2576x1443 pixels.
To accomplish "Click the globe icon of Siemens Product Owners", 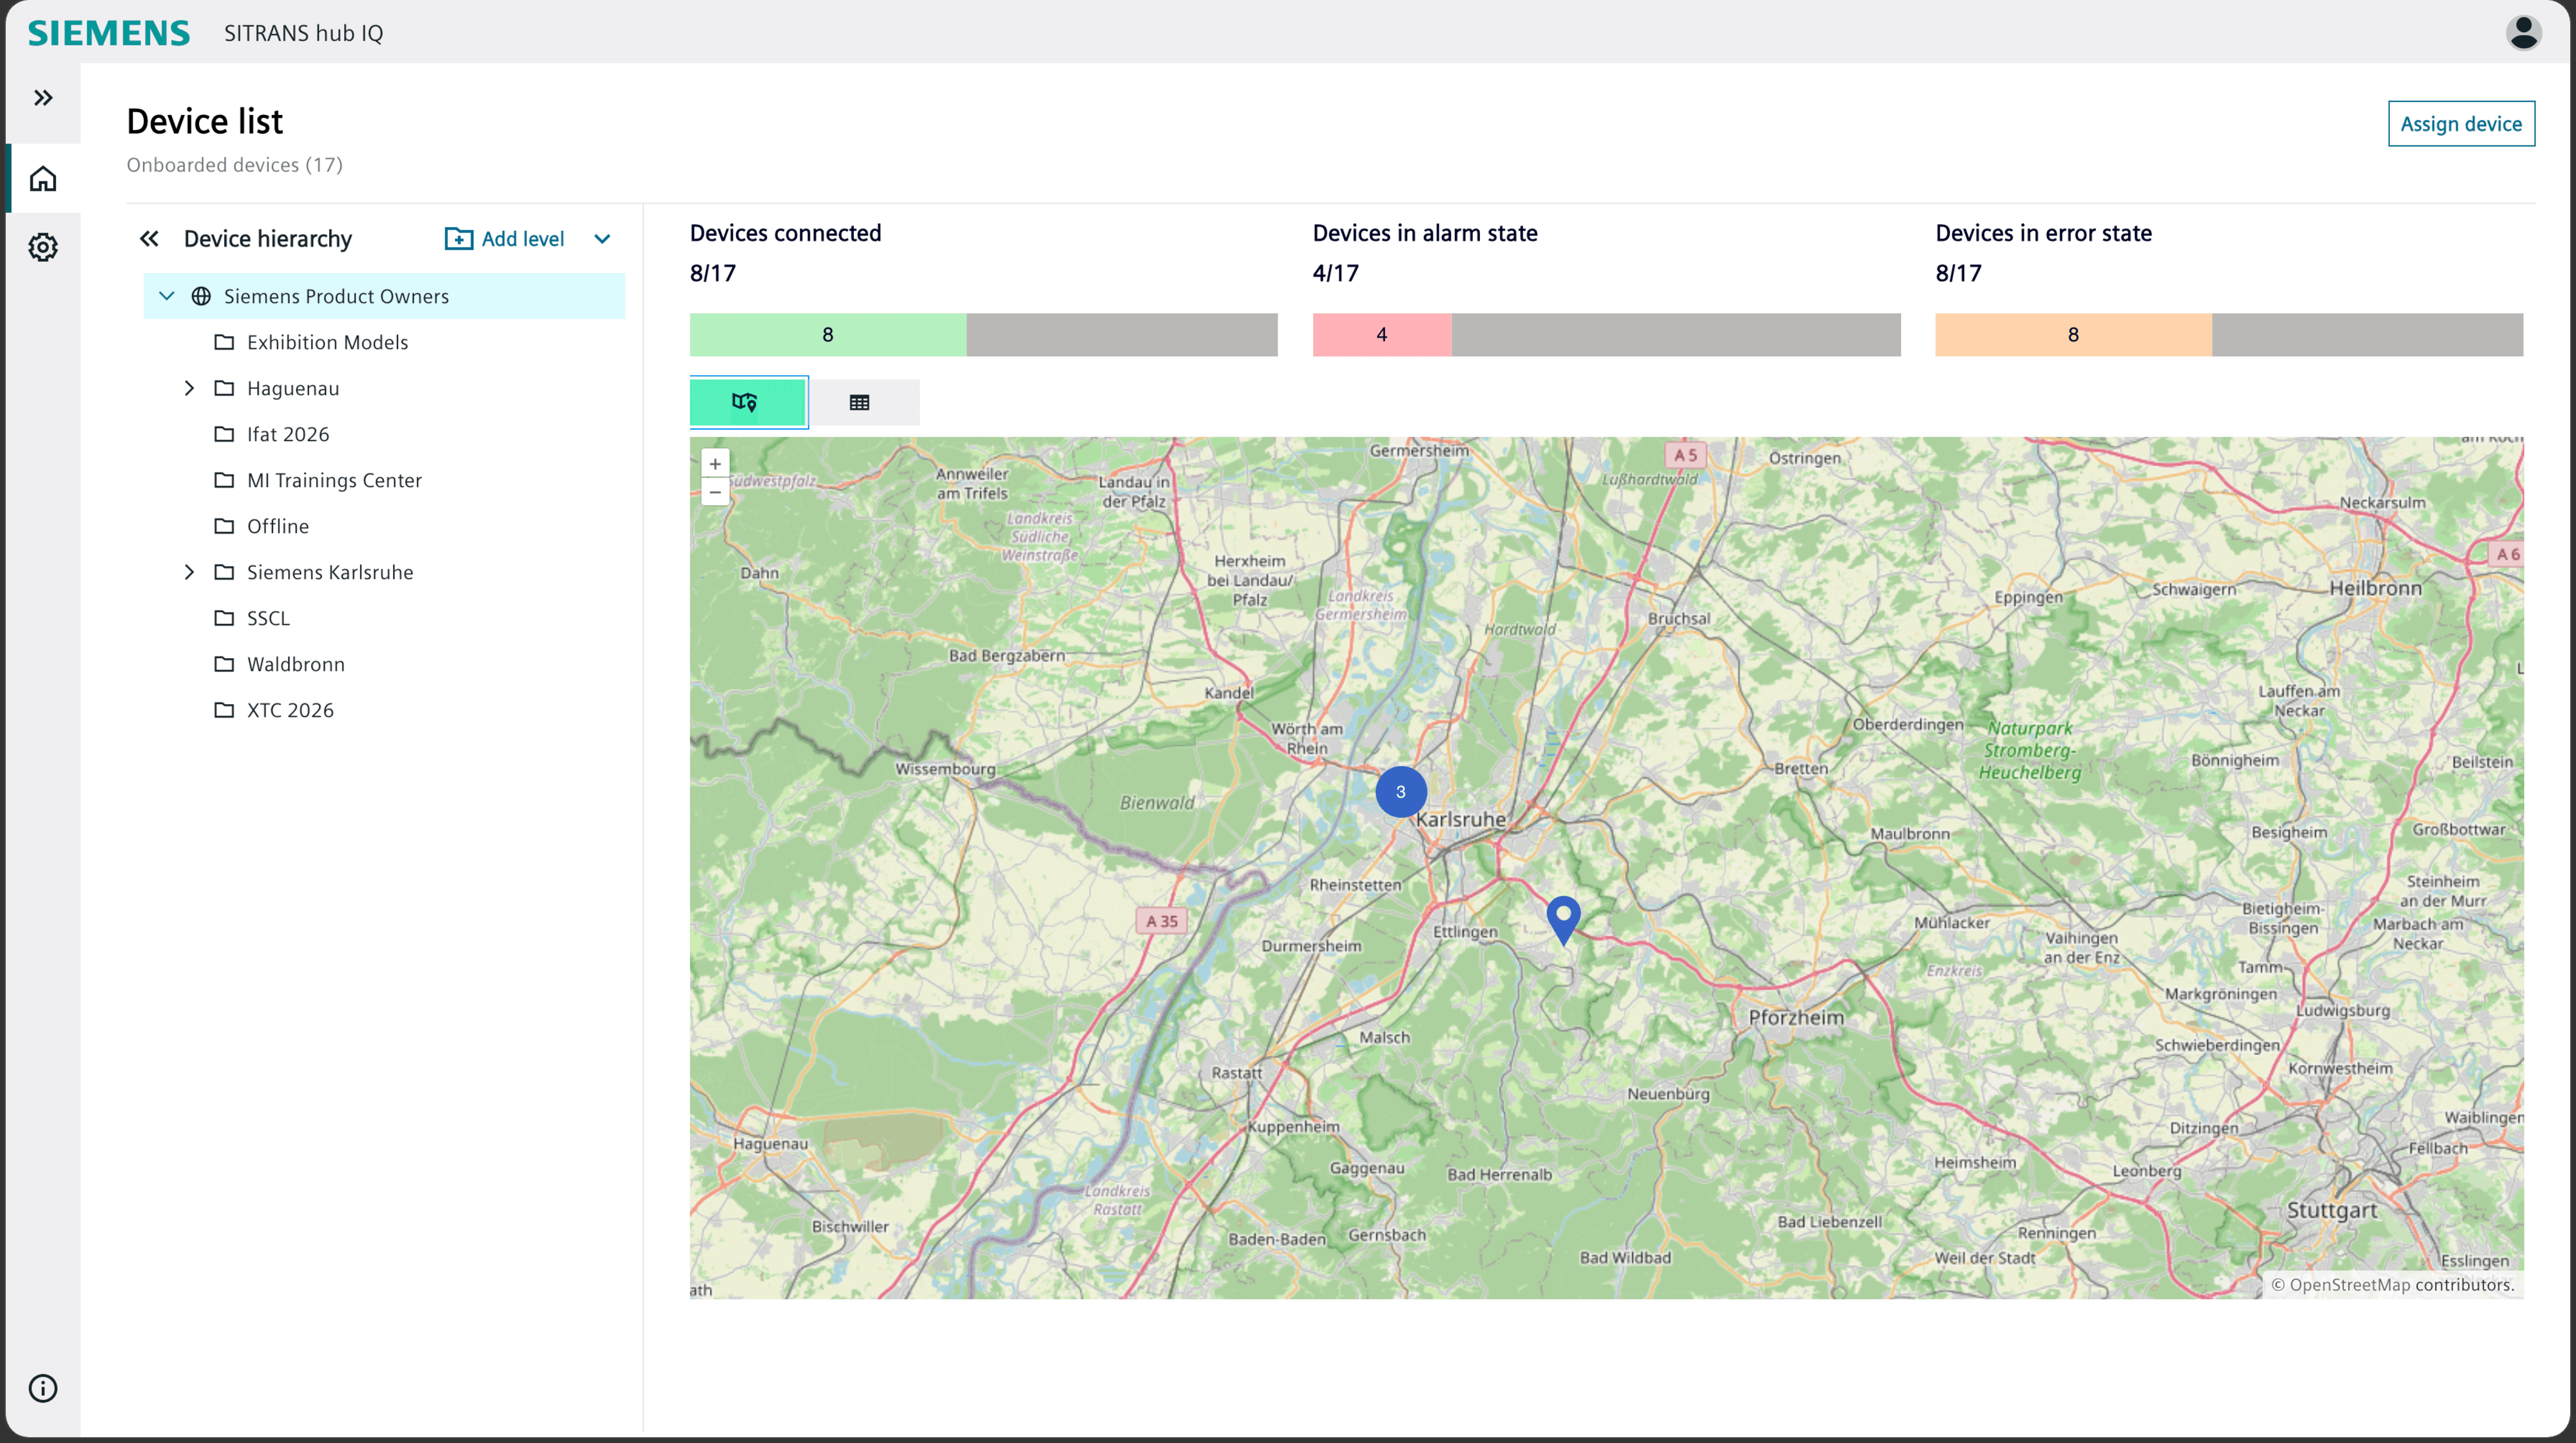I will tap(201, 296).
